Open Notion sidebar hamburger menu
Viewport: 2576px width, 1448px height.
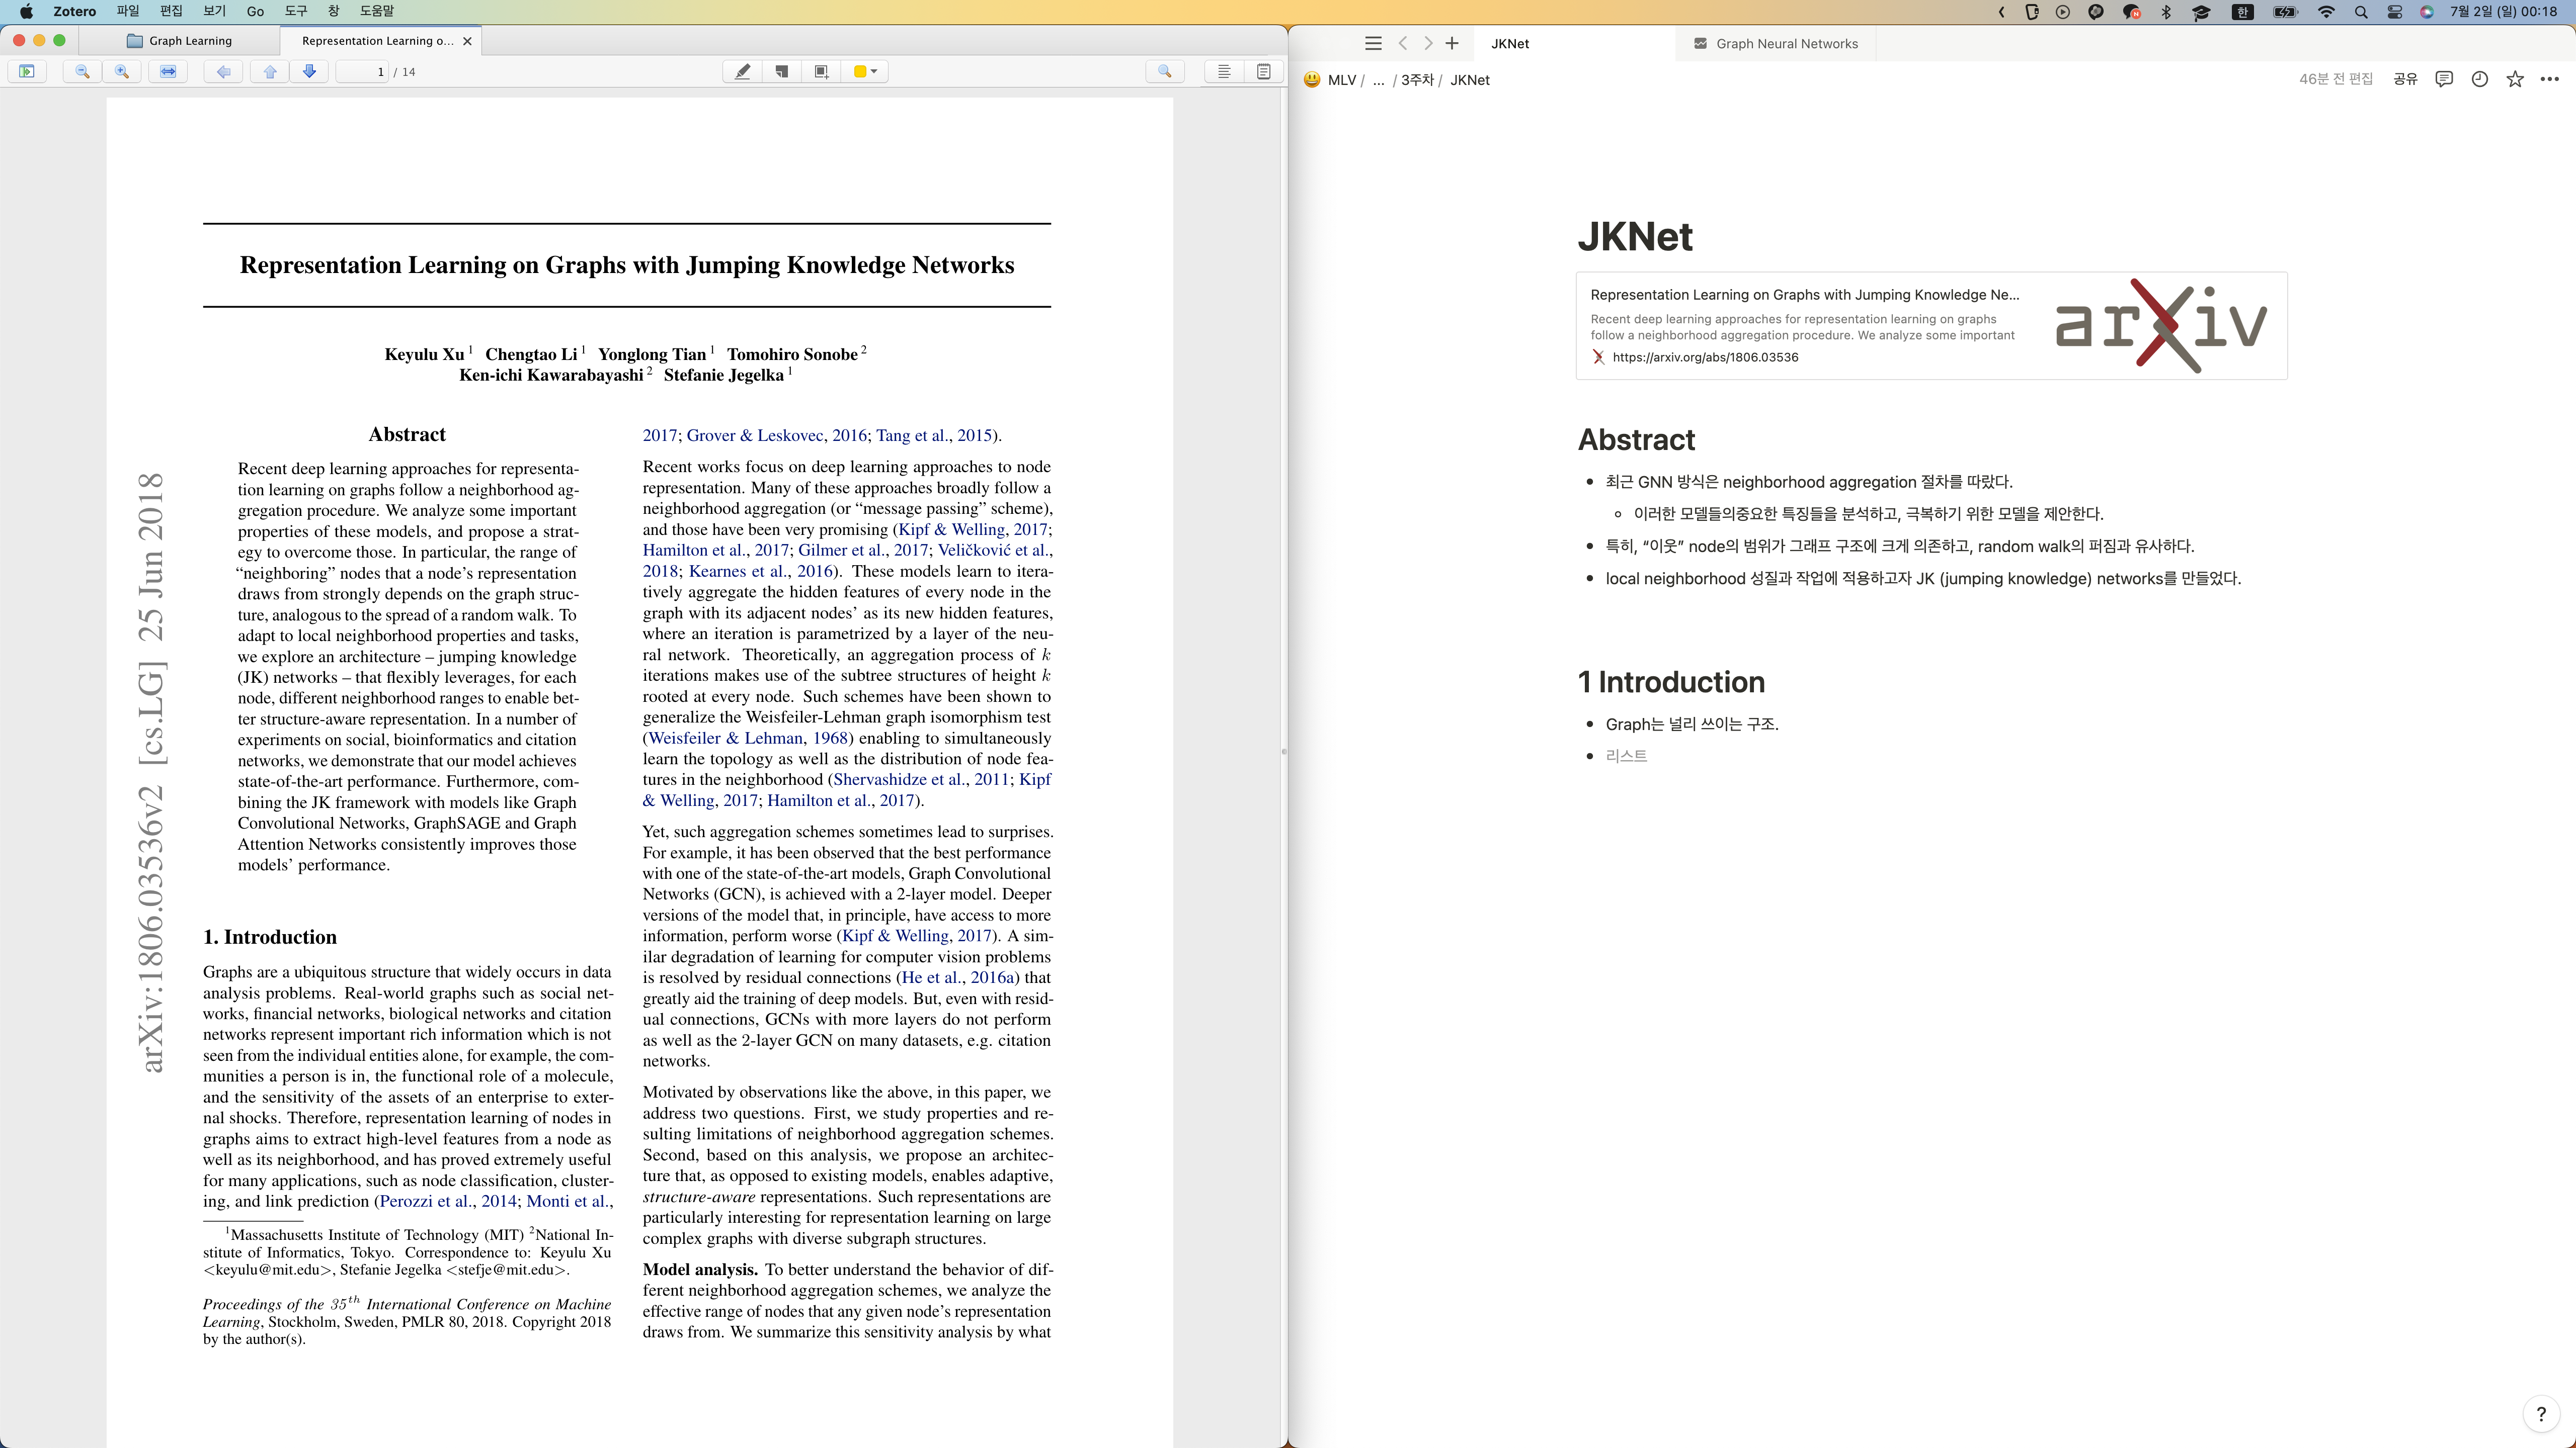[x=1373, y=43]
